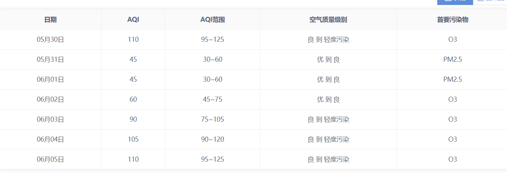507x173 pixels.
Task: Click the AQI范围 column header
Action: point(212,20)
